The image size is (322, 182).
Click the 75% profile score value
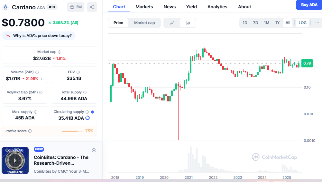coord(89,131)
